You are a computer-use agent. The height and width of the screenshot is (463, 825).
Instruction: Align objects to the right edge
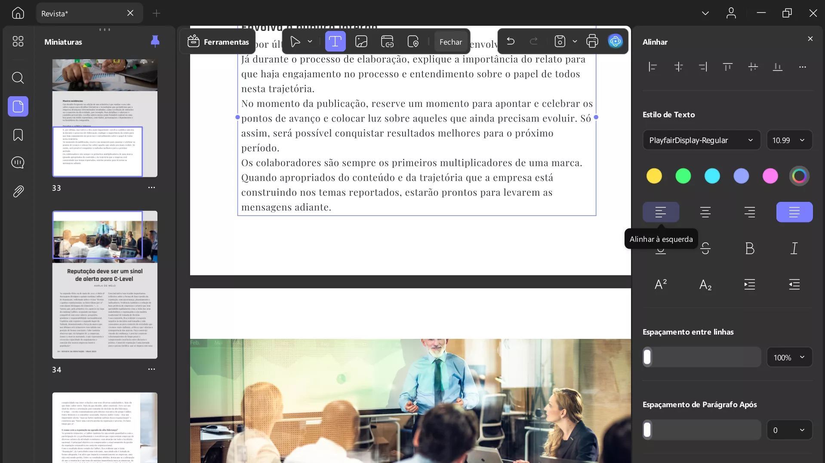point(703,67)
